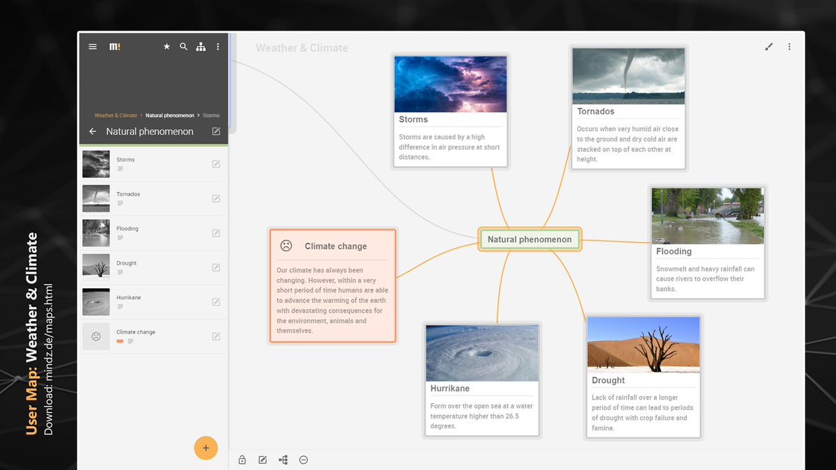
Task: Toggle edit mode for the Storms list entry
Action: pos(216,164)
